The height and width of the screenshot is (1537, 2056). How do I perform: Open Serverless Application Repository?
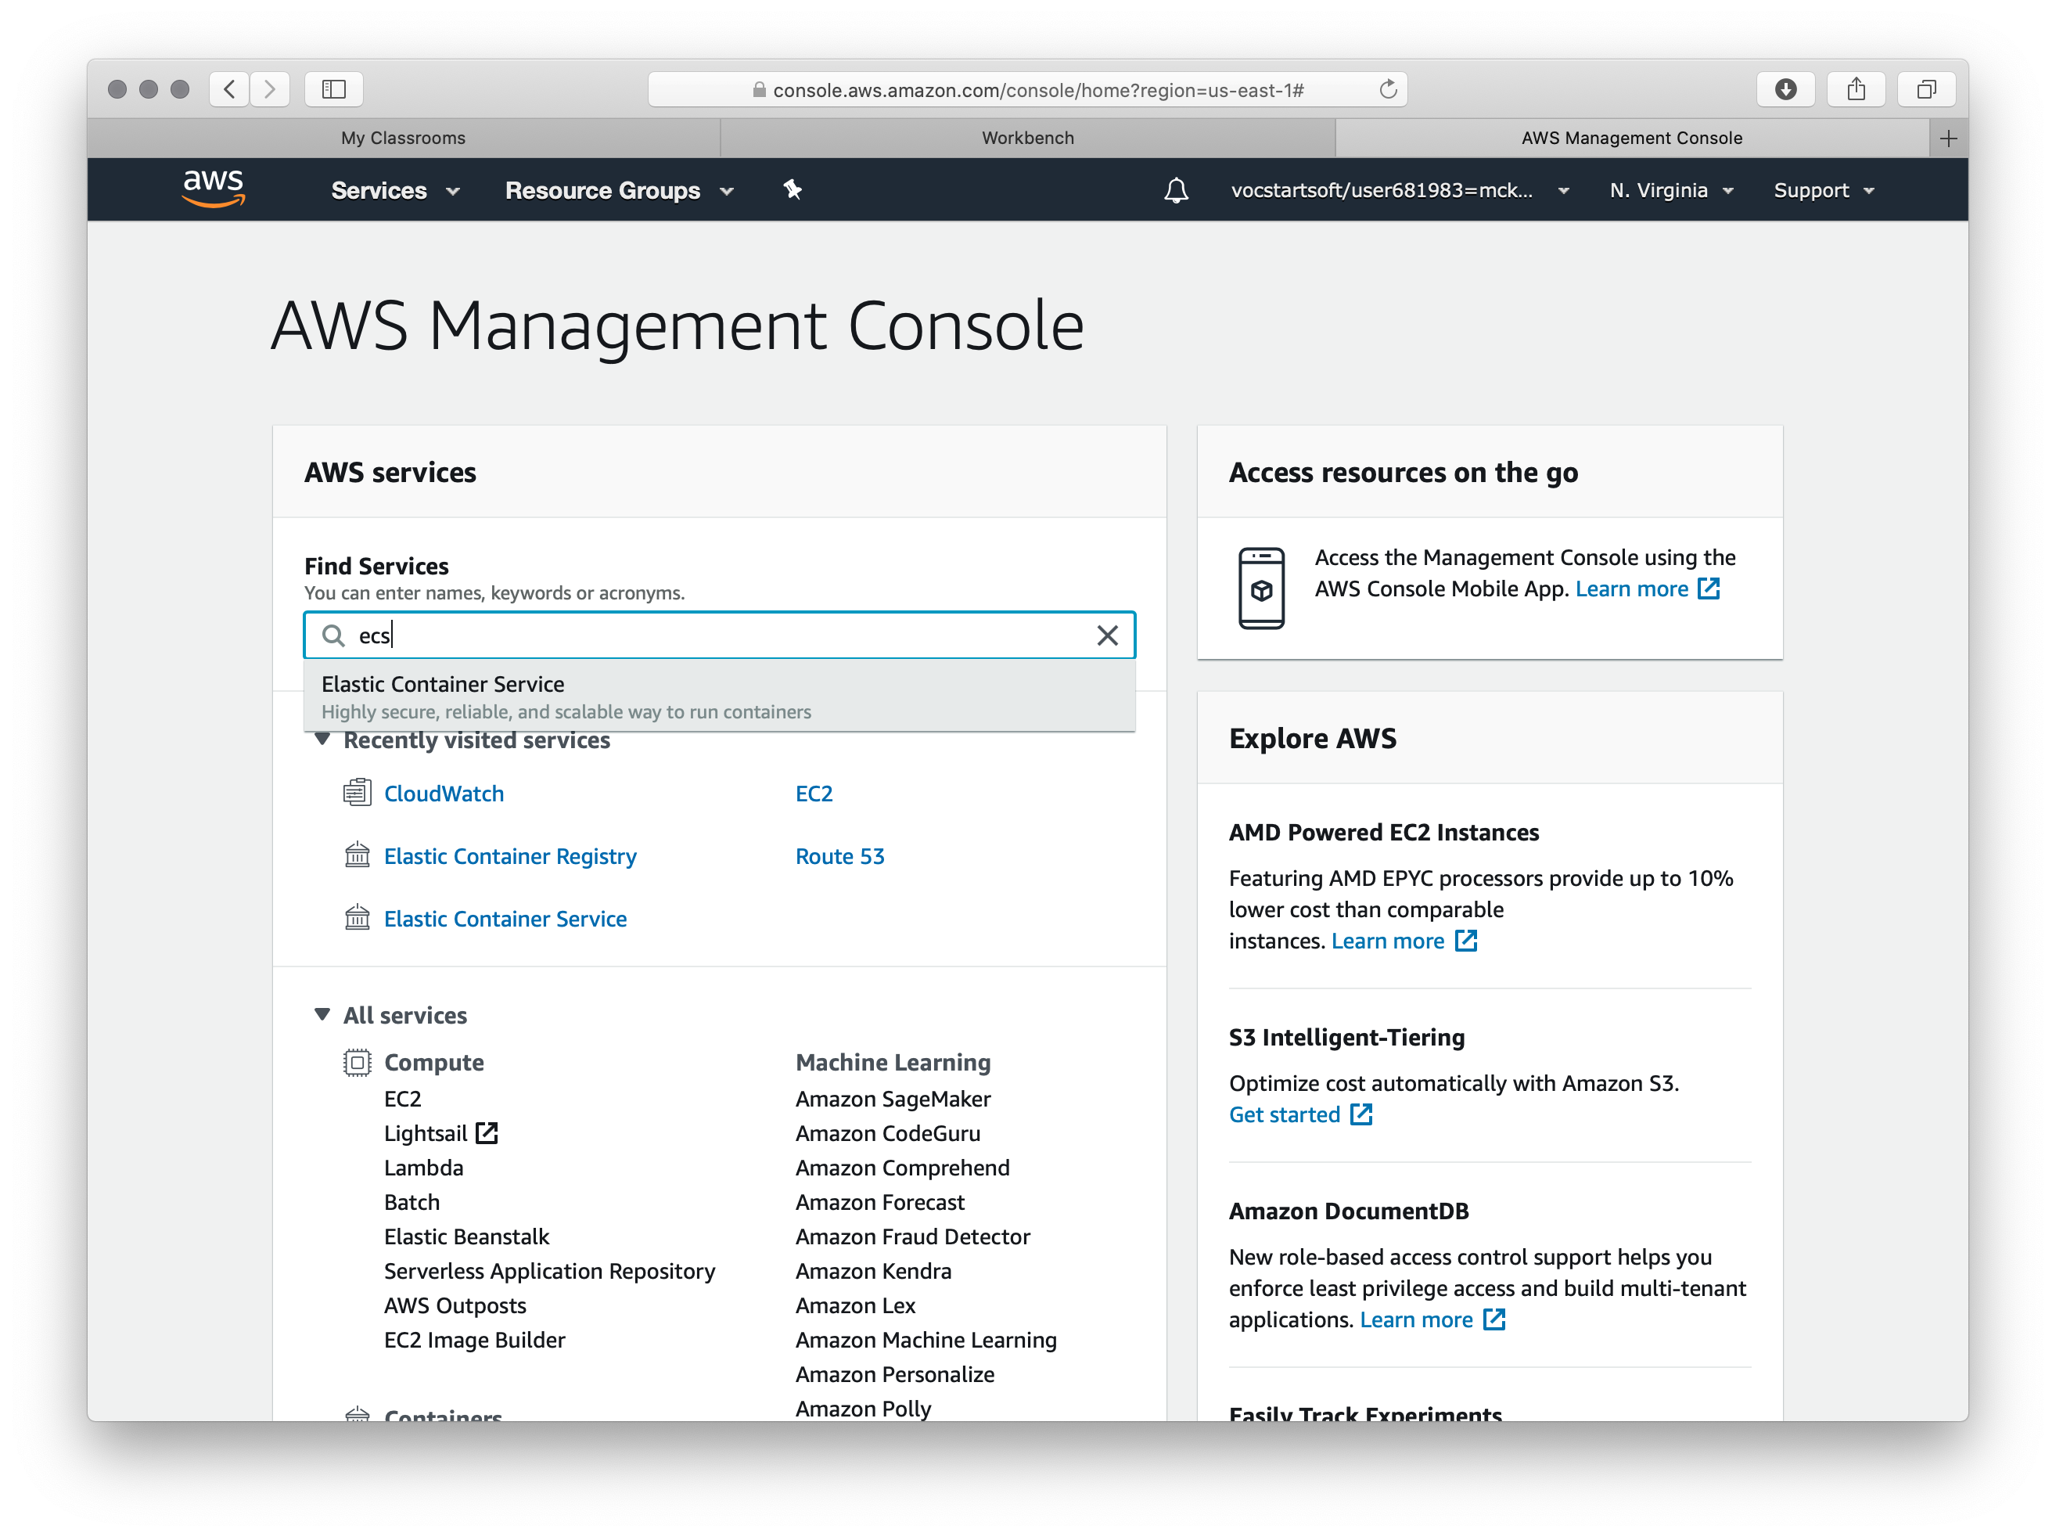[x=550, y=1270]
